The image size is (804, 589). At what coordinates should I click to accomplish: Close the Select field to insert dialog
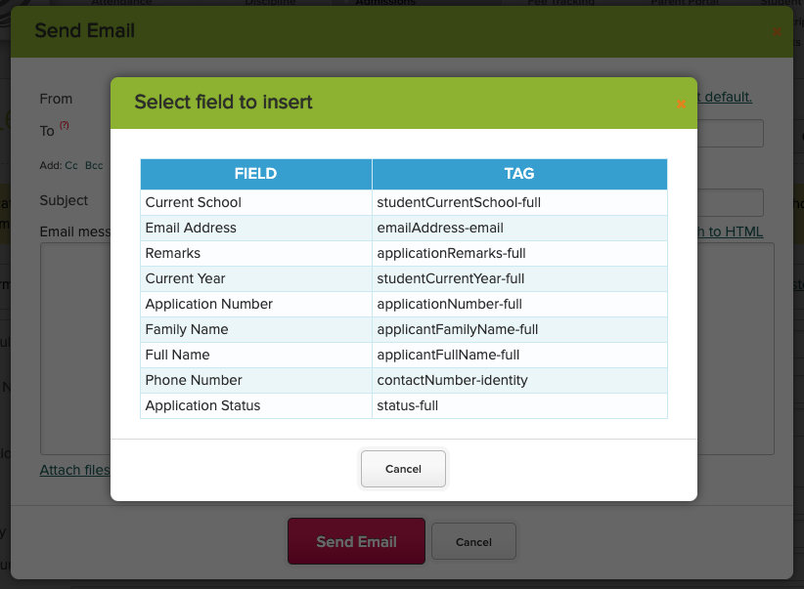(x=681, y=104)
